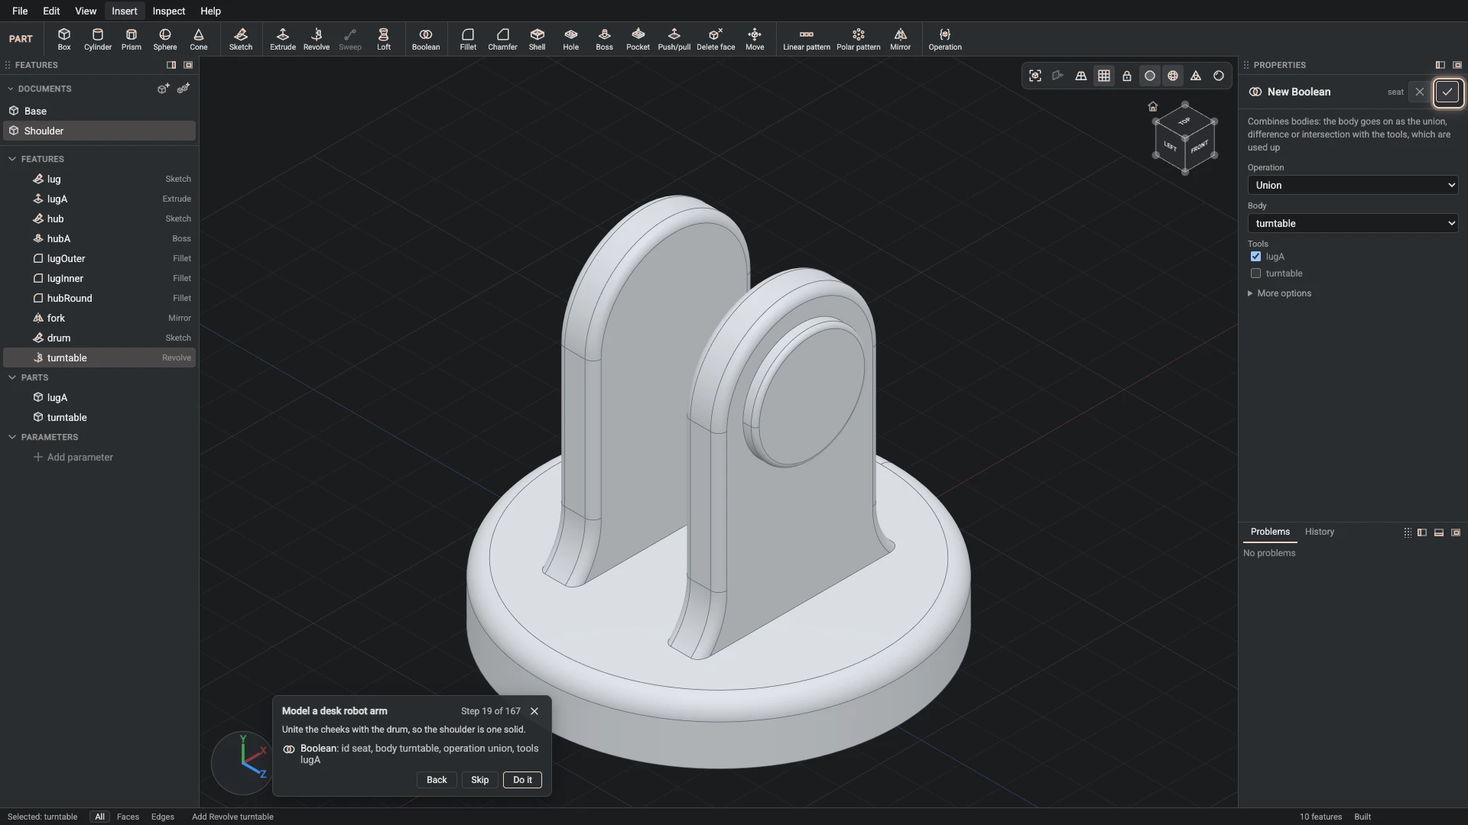Toggle the lock icon in viewport toolbar
This screenshot has height=825, width=1468.
(x=1127, y=76)
